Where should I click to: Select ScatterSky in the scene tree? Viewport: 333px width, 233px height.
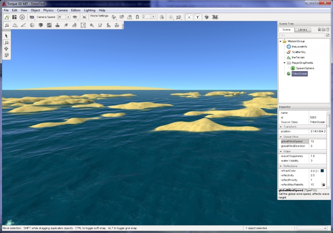(x=298, y=52)
